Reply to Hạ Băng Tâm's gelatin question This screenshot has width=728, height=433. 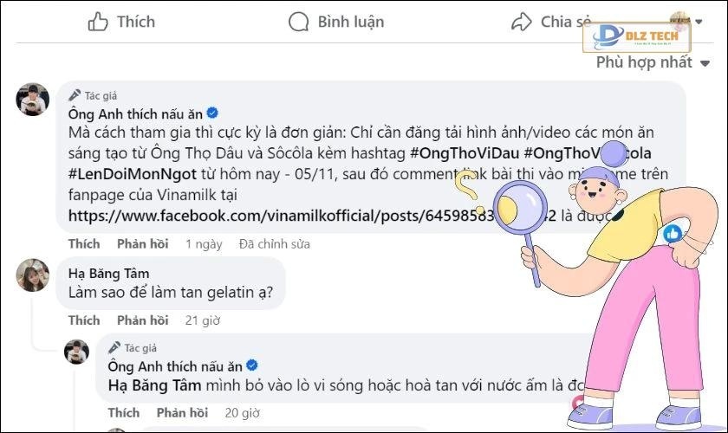[x=142, y=320]
